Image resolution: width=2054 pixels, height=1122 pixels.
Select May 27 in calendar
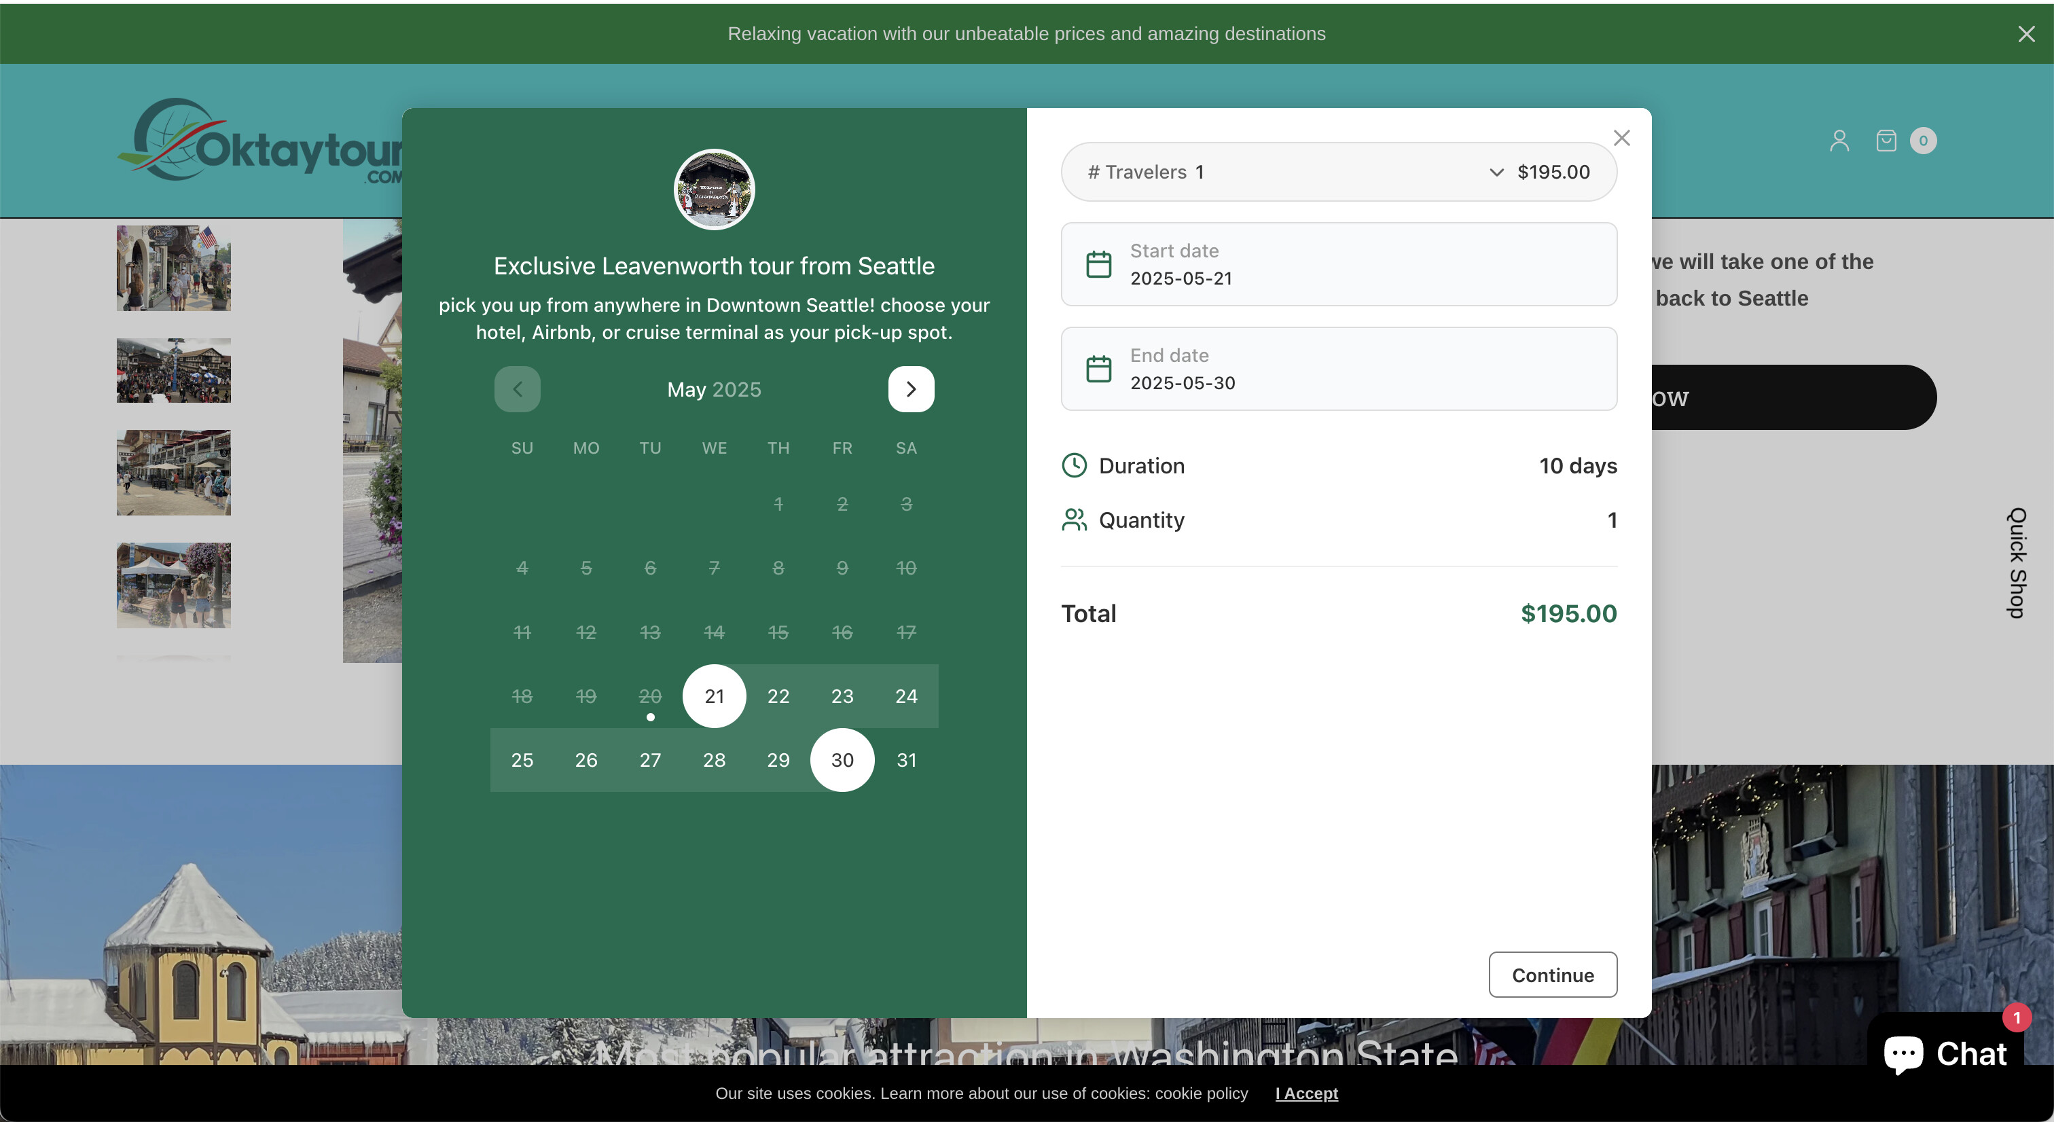tap(650, 760)
